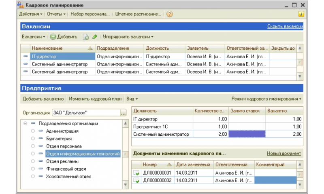Click the blue Занято ставок cell for Системный администратор
324x194 pixels.
(247, 134)
